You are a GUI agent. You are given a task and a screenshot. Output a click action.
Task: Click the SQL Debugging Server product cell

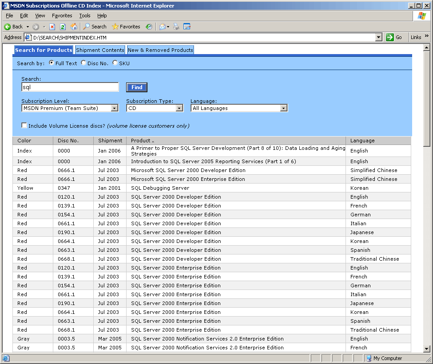(x=236, y=188)
